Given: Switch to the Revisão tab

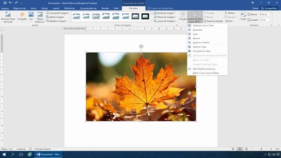Looking at the screenshot, I should point(105,8).
